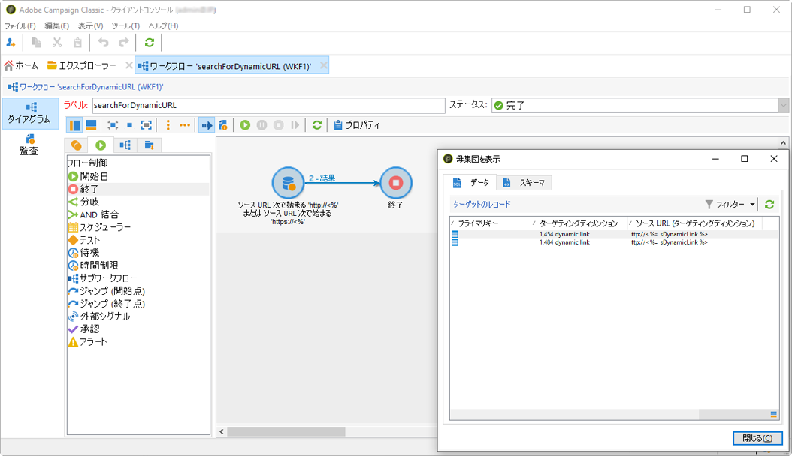792x456 pixels.
Task: Open フィルター dropdown in population dialog
Action: click(730, 204)
